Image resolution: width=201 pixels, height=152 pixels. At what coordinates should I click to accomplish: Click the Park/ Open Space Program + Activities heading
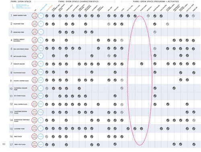click(156, 2)
